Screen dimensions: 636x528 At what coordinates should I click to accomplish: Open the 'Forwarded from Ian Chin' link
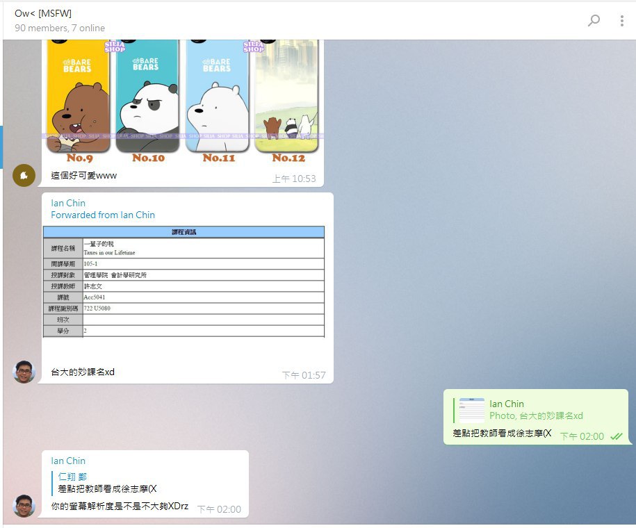tap(103, 215)
